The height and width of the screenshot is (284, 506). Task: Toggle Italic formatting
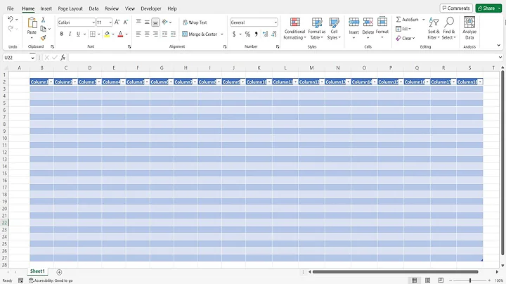click(x=70, y=34)
